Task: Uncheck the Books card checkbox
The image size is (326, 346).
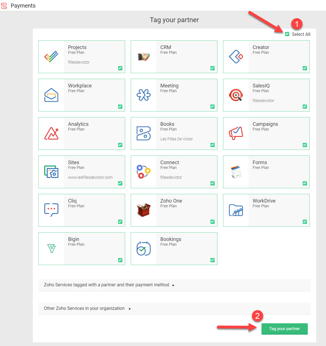Action: click(x=212, y=145)
